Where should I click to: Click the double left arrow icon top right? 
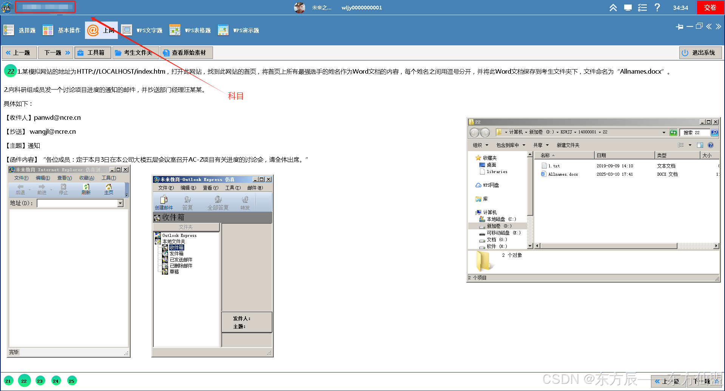(709, 26)
